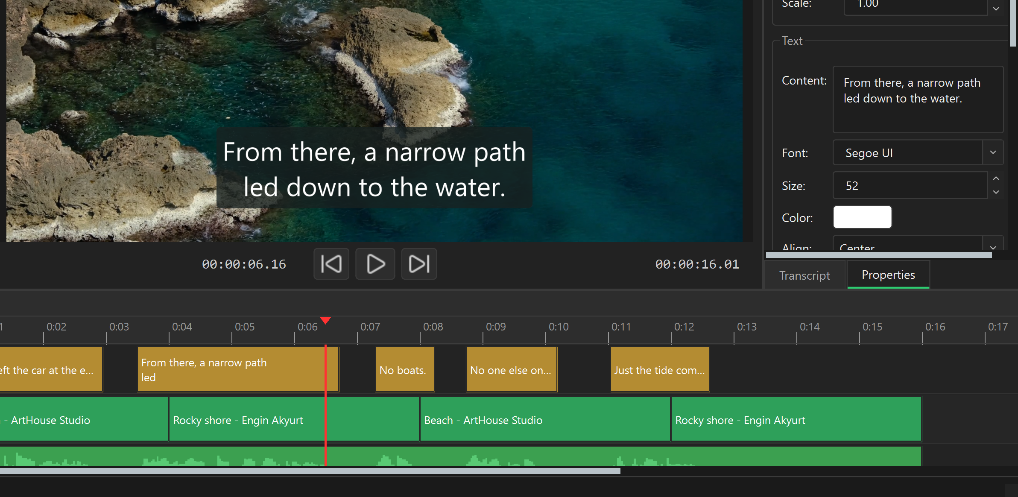The image size is (1018, 497).
Task: Click the Properties panel horizontal scrollbar
Action: pos(879,255)
